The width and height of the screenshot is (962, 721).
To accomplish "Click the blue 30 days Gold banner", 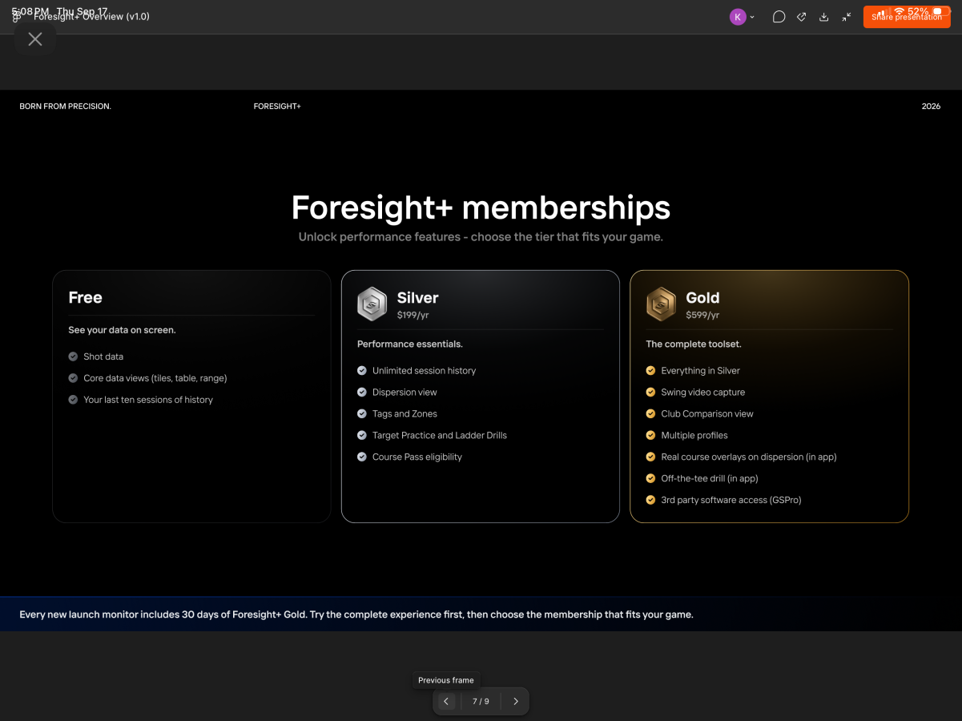I will pos(481,614).
